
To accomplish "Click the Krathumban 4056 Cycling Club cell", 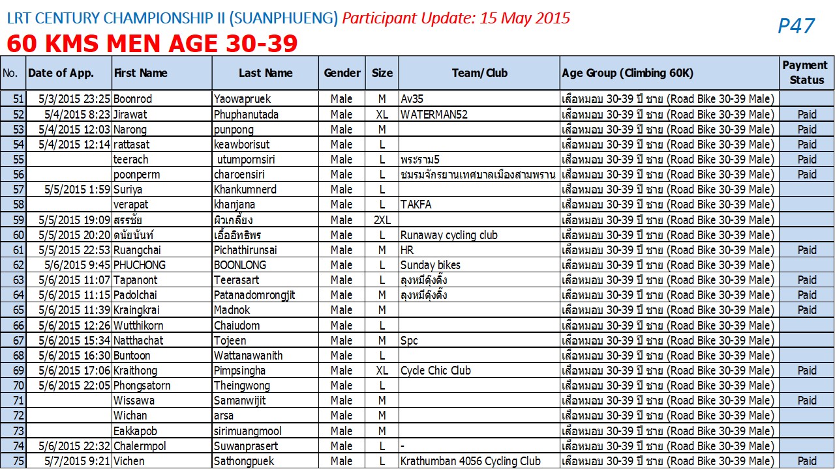I will (x=479, y=461).
